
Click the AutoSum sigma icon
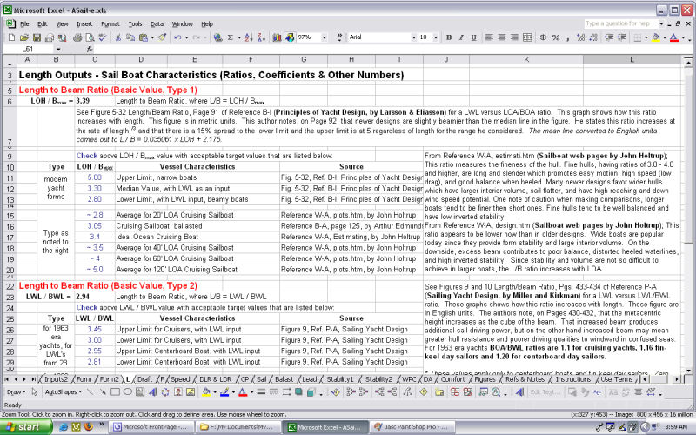tap(230, 37)
